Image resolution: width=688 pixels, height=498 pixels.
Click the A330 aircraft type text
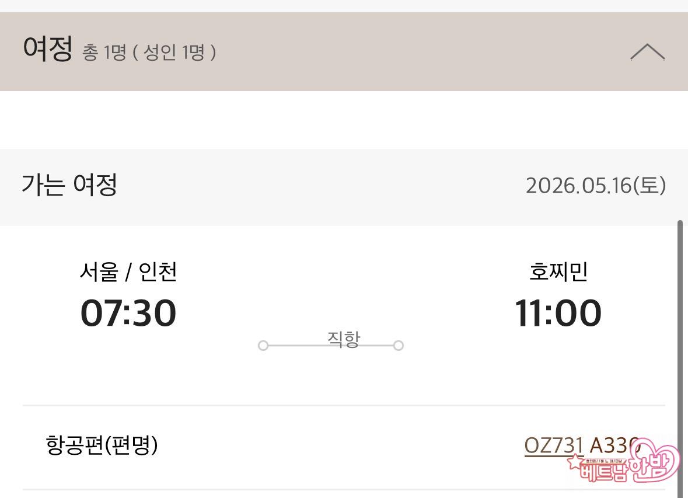[614, 445]
